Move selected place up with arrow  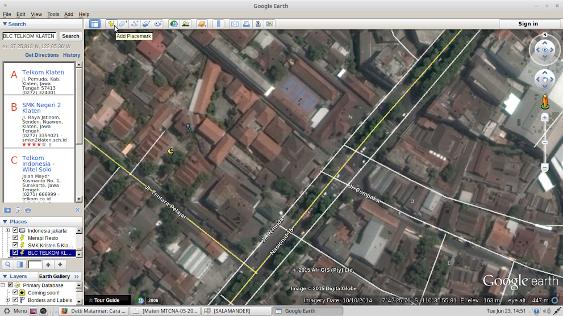coord(48,265)
